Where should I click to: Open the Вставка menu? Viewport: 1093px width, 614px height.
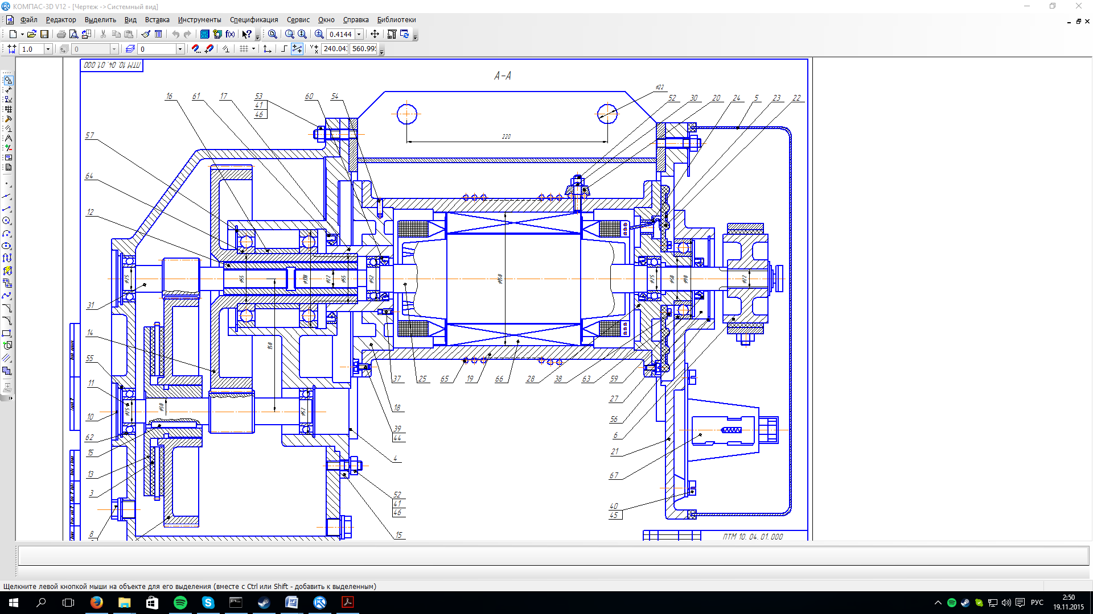[157, 20]
